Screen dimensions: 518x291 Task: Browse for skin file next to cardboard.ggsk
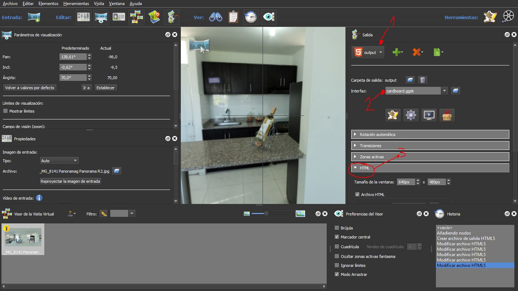(456, 91)
